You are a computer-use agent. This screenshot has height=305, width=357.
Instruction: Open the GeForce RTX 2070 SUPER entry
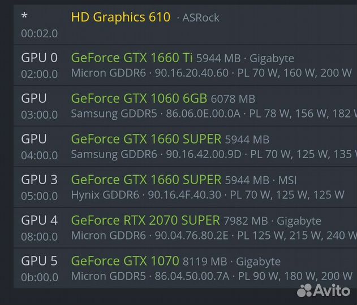(145, 220)
